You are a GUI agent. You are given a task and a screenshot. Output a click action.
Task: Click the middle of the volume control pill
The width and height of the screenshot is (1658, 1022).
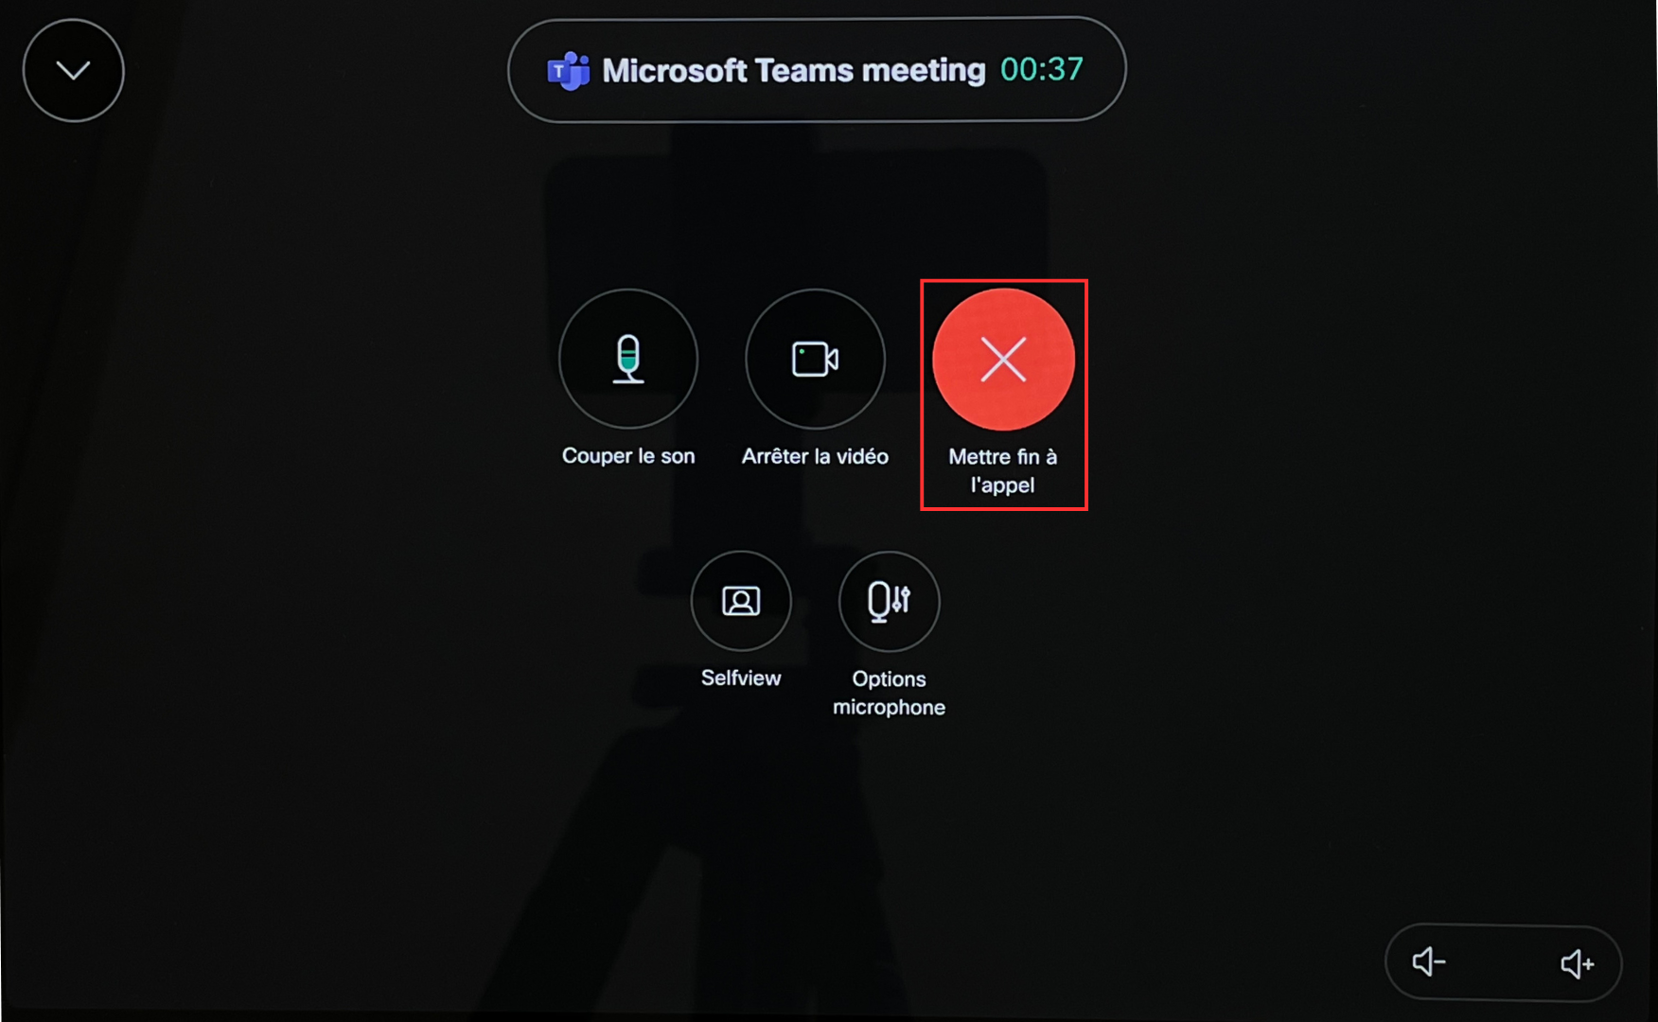[x=1504, y=963]
